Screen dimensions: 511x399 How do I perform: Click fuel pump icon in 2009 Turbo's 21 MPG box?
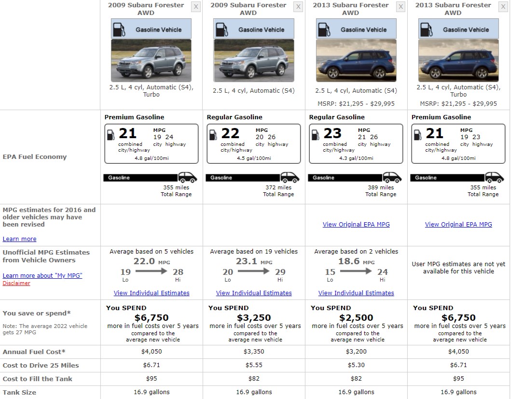point(111,135)
